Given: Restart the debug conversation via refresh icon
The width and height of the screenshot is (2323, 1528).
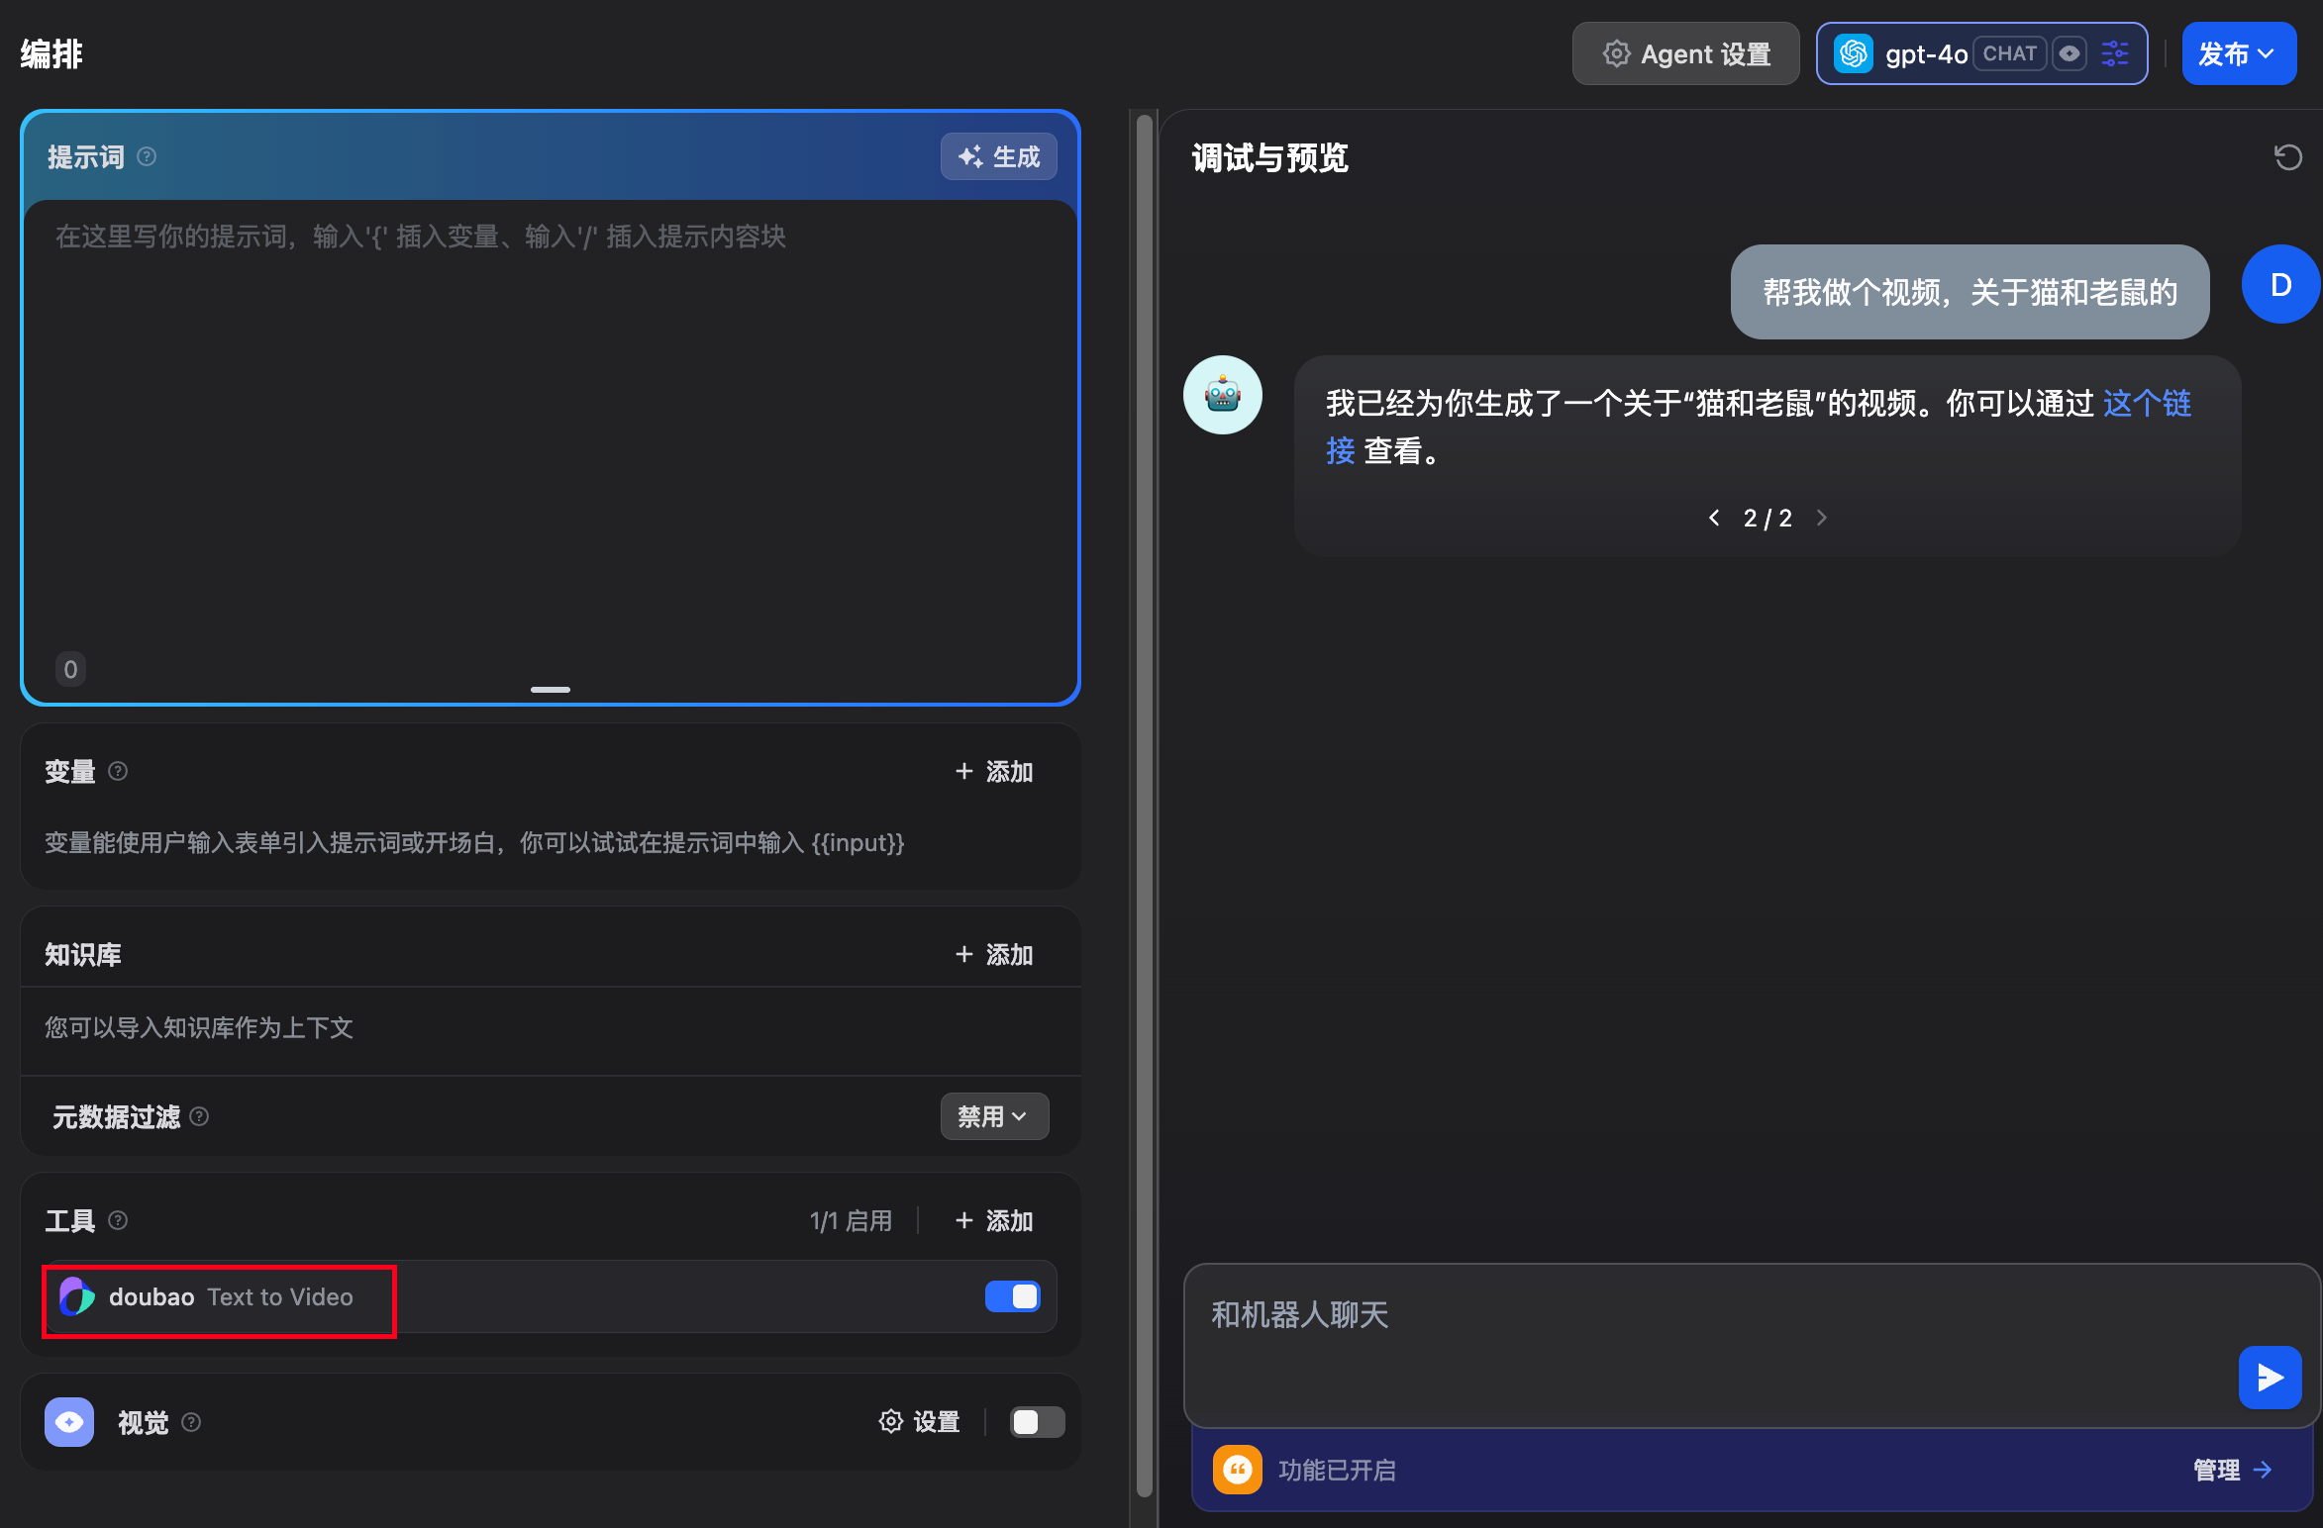Looking at the screenshot, I should [x=2287, y=157].
